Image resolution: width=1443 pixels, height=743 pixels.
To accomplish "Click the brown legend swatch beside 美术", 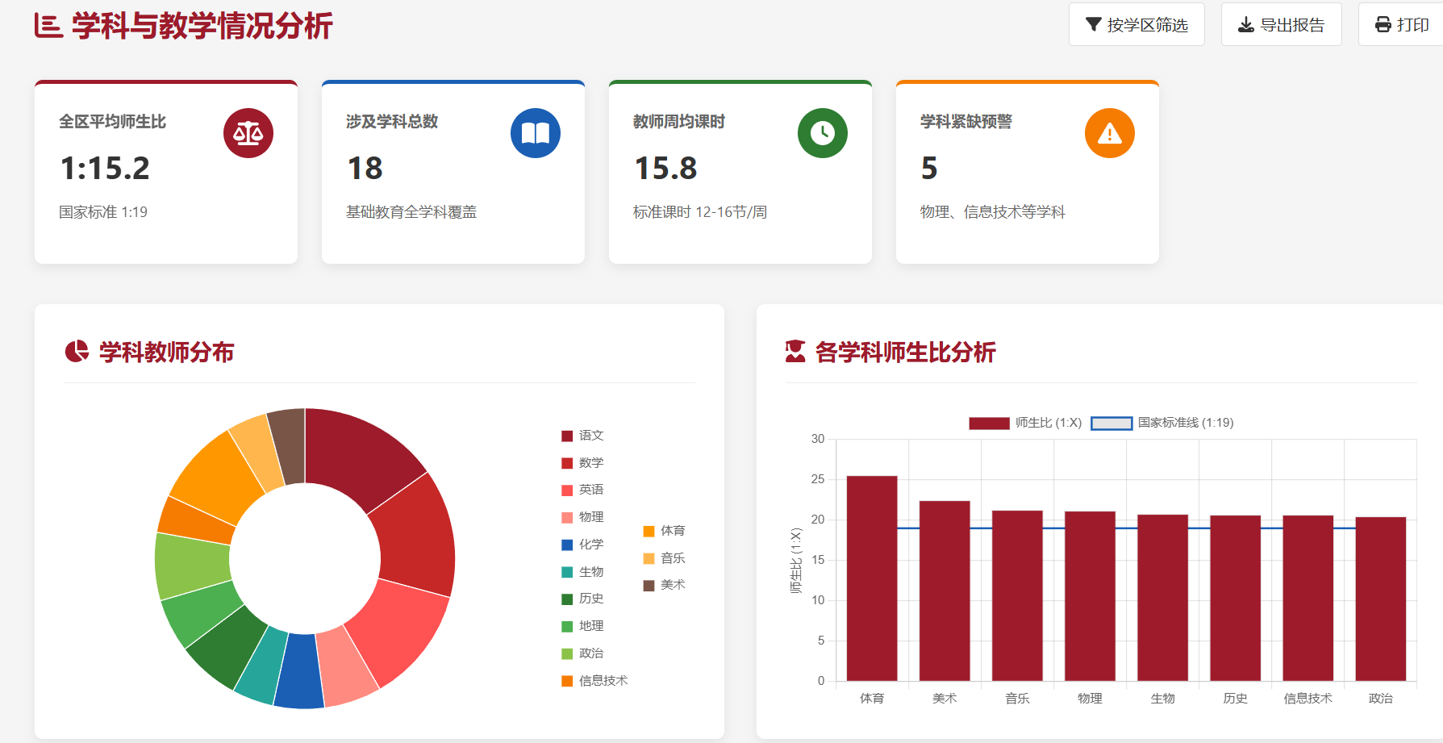I will (x=649, y=585).
